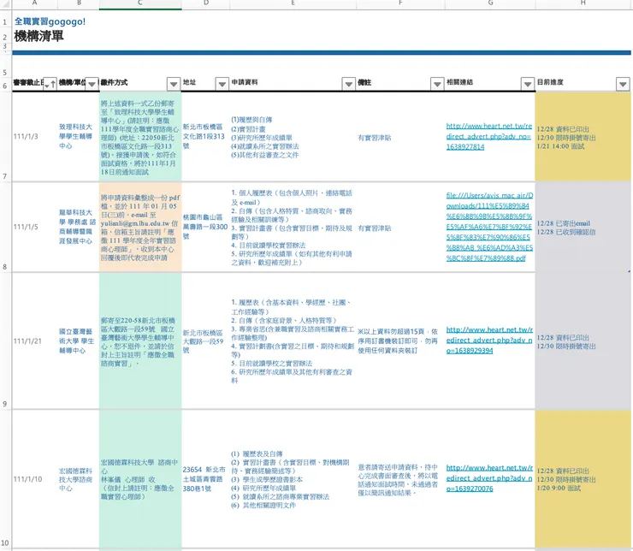This screenshot has width=633, height=551.
Task: Select the green submission cell for 致理科技大學
Action: coord(140,137)
